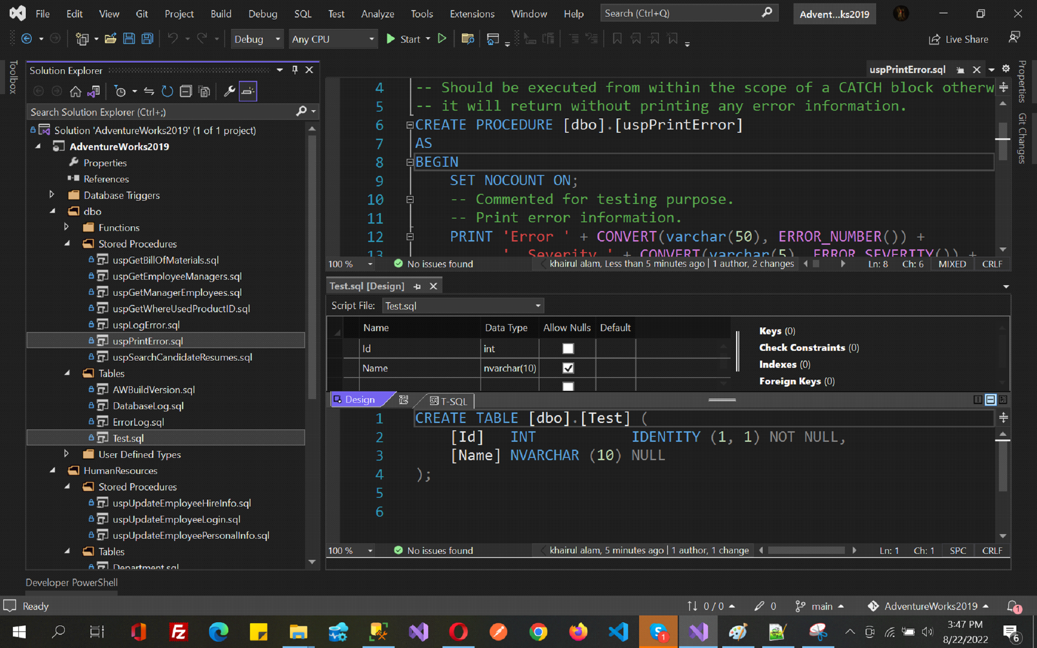Click the Undo icon on the toolbar
This screenshot has width=1037, height=648.
pyautogui.click(x=174, y=39)
